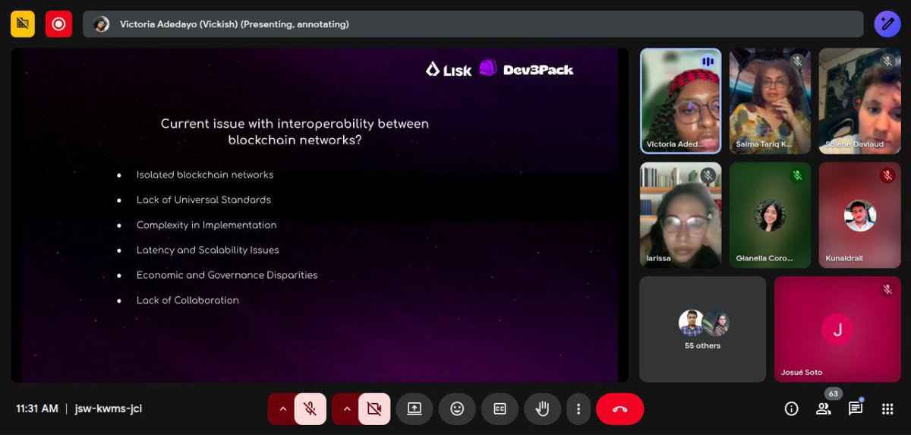Click Kunaldrall's round avatar

coord(859,216)
